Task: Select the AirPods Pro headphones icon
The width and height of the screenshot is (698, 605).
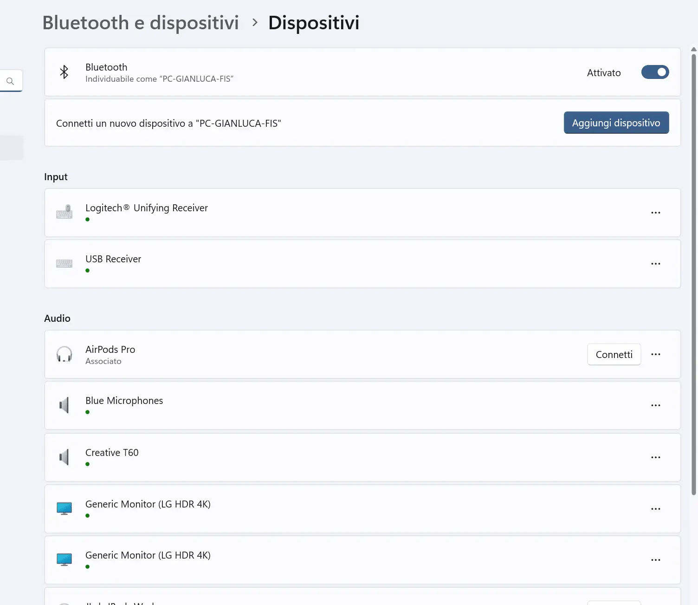Action: (64, 354)
